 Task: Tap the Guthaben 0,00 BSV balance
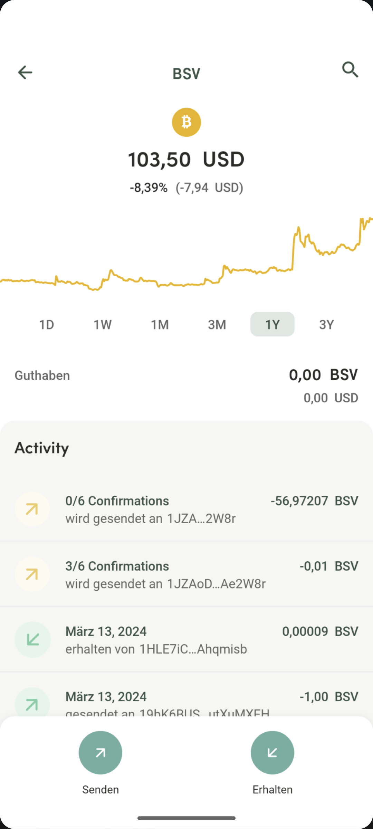coord(323,375)
